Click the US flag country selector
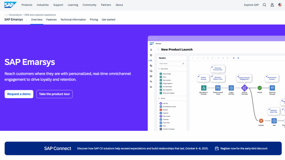Screen dimensions: 285x160 (280, 5)
